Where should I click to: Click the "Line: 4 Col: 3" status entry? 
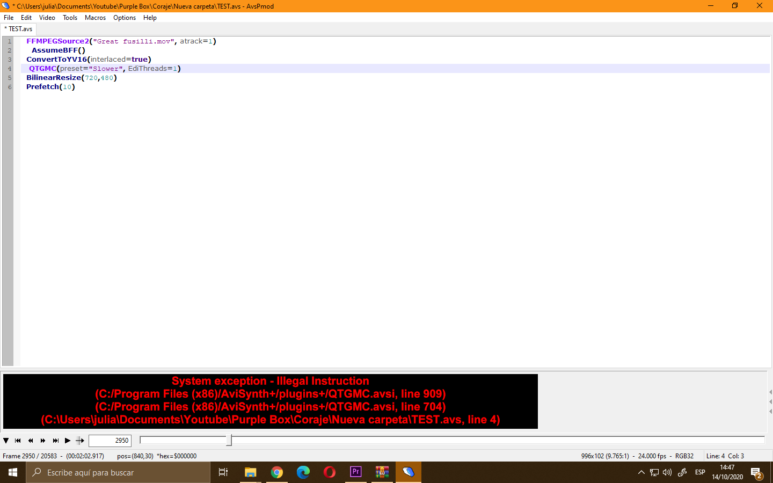pyautogui.click(x=725, y=456)
